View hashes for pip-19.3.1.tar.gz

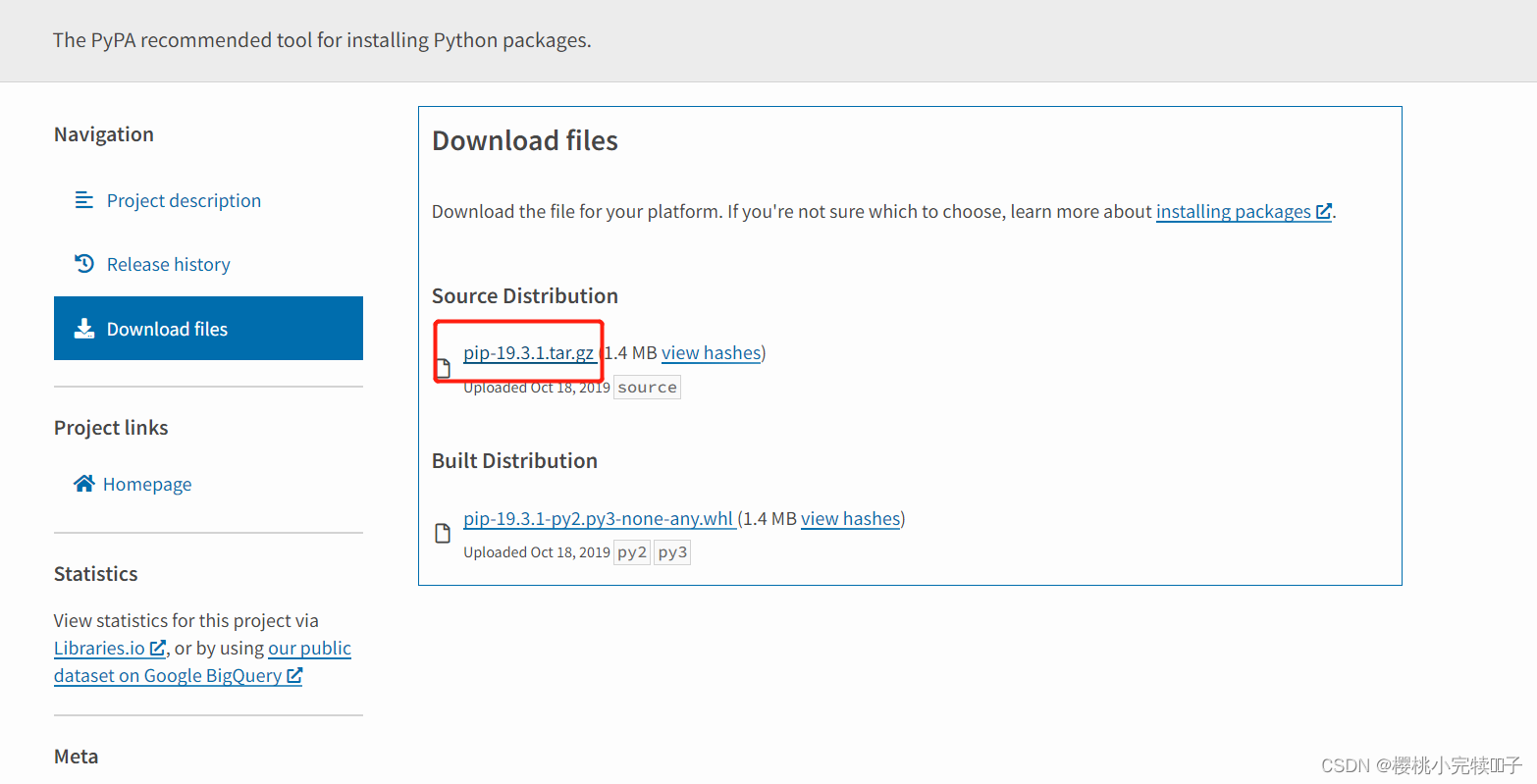[712, 352]
